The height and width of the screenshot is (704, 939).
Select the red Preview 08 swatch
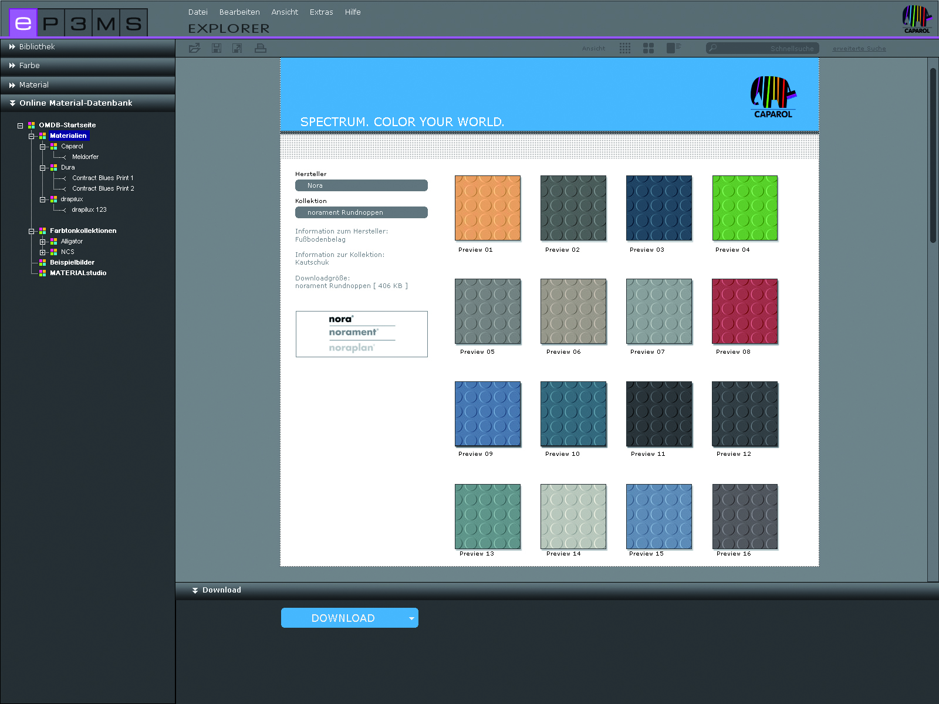tap(744, 312)
